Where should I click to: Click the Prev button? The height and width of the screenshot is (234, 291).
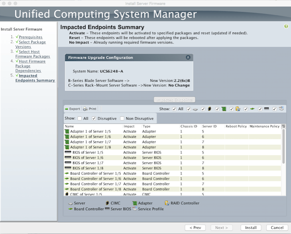[x=195, y=228]
